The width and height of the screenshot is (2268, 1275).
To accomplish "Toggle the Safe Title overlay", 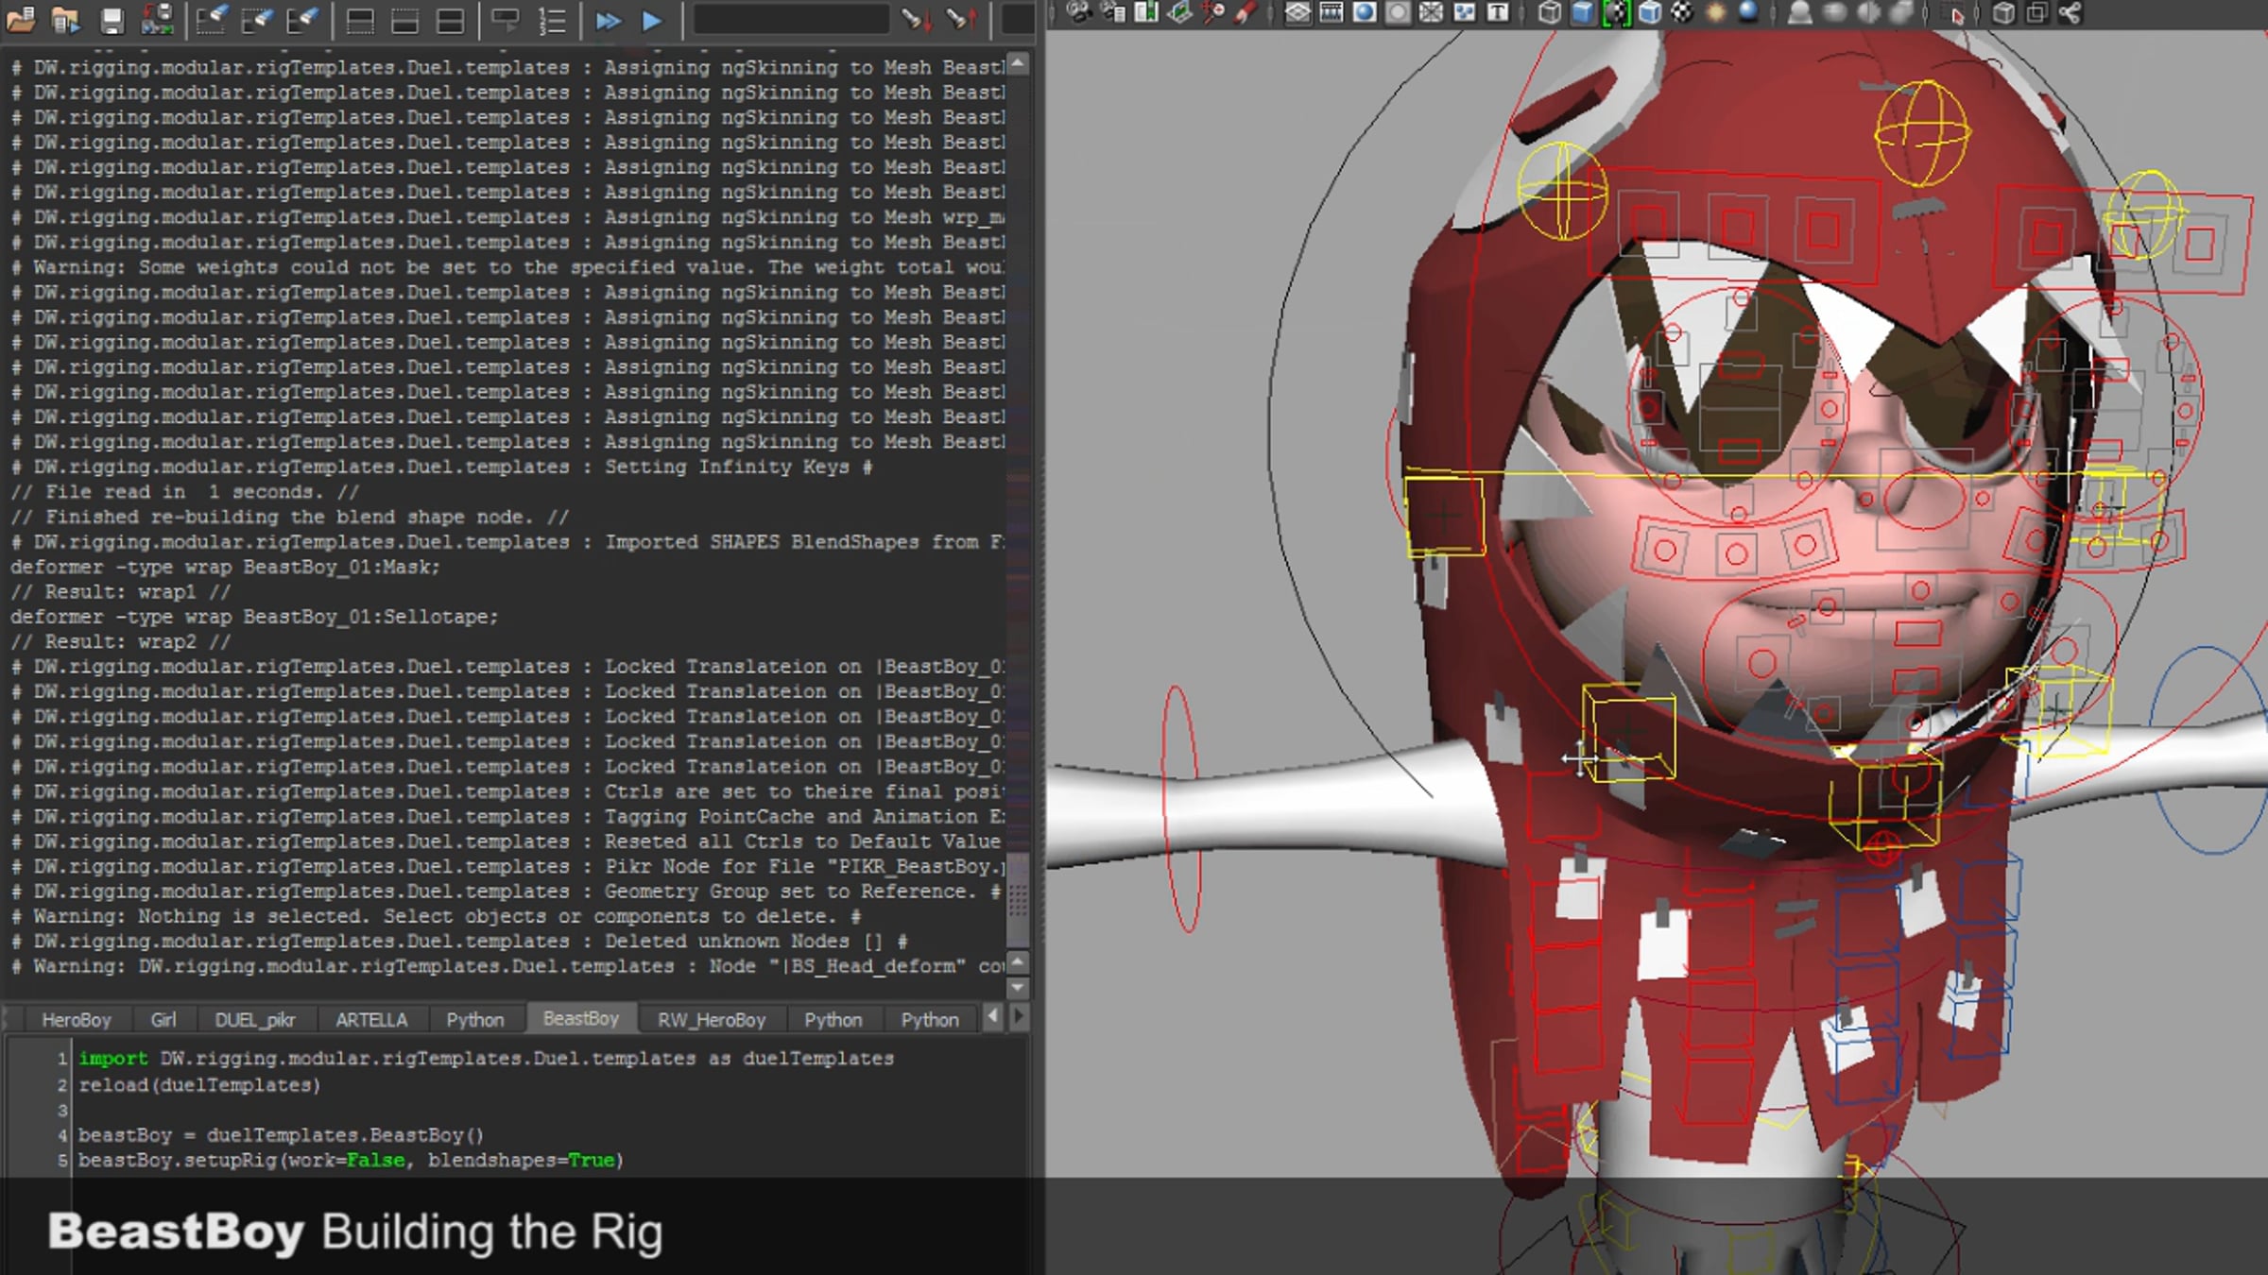I will pyautogui.click(x=1498, y=12).
